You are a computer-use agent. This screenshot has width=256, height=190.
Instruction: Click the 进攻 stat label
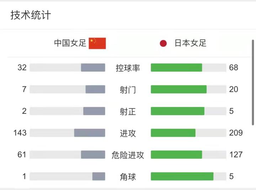pos(128,133)
